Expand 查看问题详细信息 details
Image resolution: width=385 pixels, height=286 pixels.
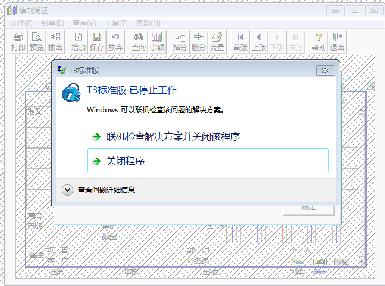(x=99, y=190)
